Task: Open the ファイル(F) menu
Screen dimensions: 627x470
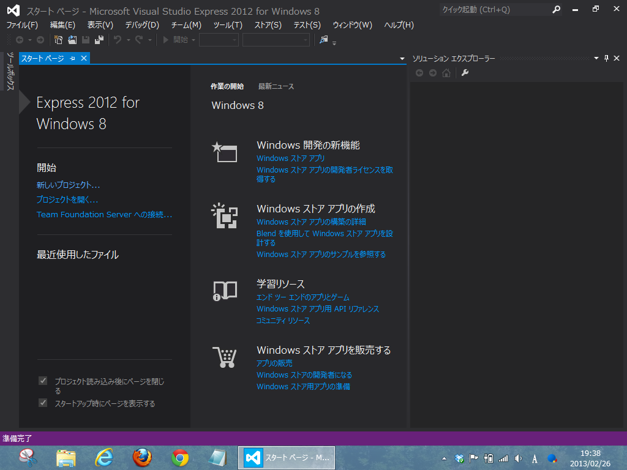Action: 22,24
